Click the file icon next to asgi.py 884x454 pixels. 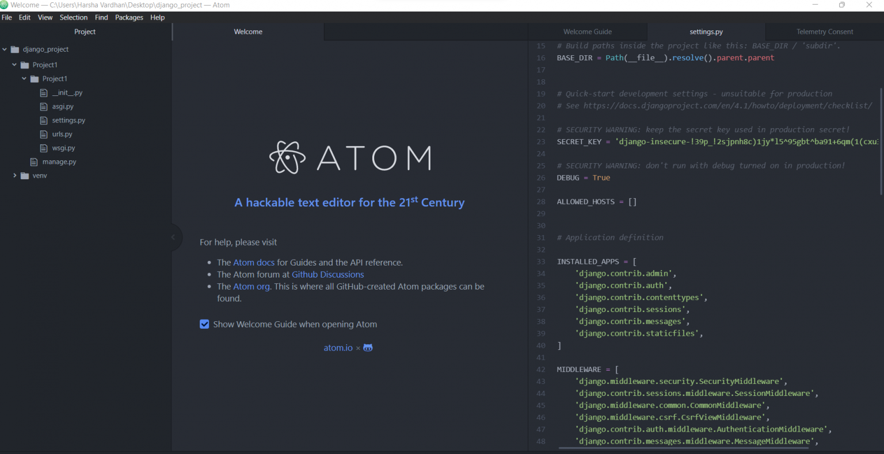coord(44,107)
